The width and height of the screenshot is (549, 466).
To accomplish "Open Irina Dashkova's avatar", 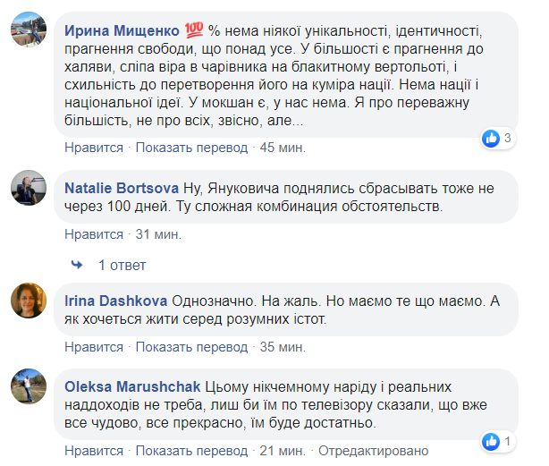I will point(29,301).
